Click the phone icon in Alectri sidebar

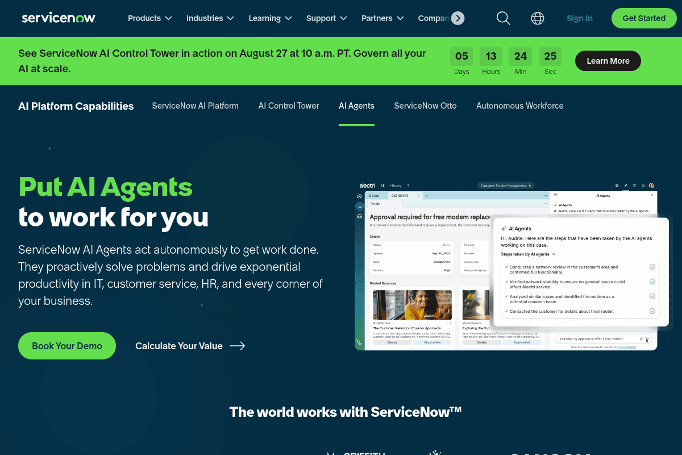point(359,342)
